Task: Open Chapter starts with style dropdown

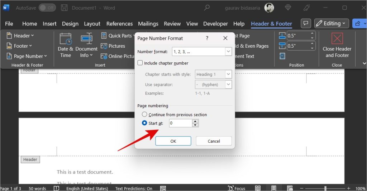Action: click(228, 74)
